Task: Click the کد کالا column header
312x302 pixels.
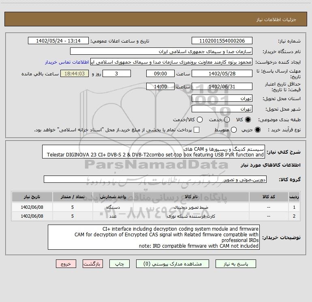Action: click(269, 197)
